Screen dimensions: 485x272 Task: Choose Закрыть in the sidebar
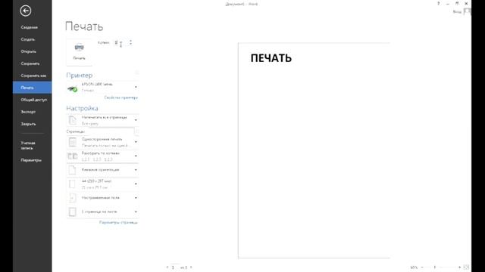(x=32, y=124)
